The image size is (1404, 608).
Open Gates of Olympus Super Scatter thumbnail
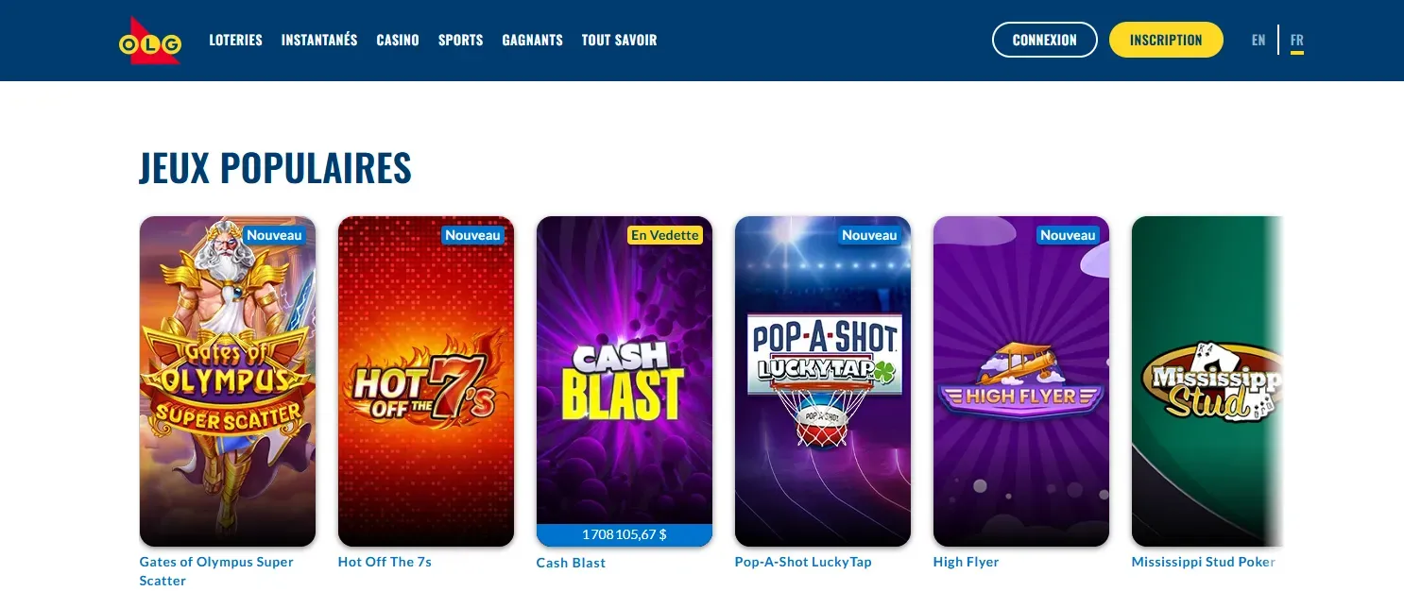click(x=228, y=381)
